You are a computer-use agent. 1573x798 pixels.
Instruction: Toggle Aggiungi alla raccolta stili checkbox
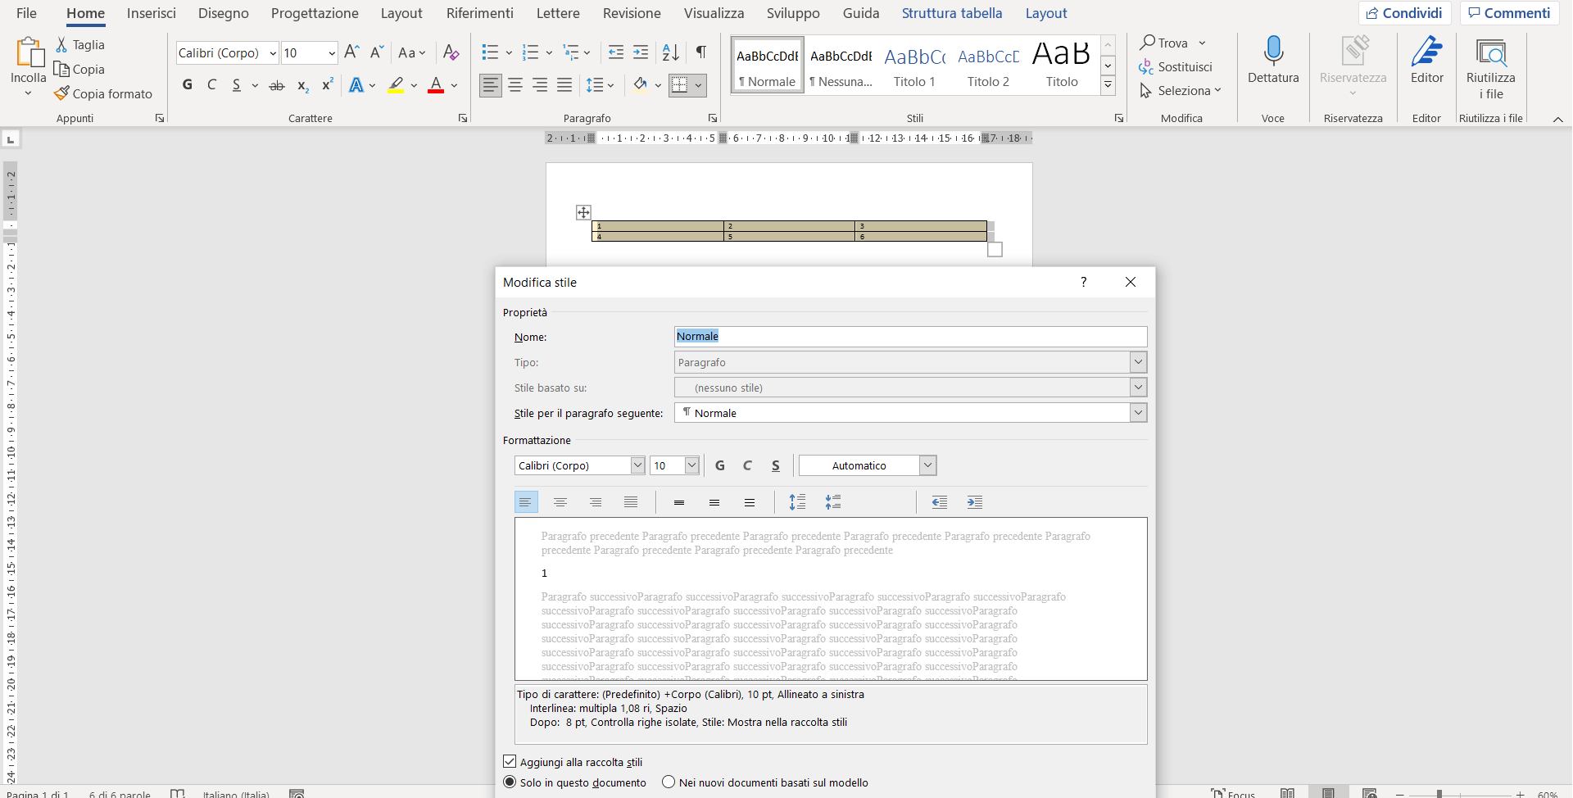point(510,761)
